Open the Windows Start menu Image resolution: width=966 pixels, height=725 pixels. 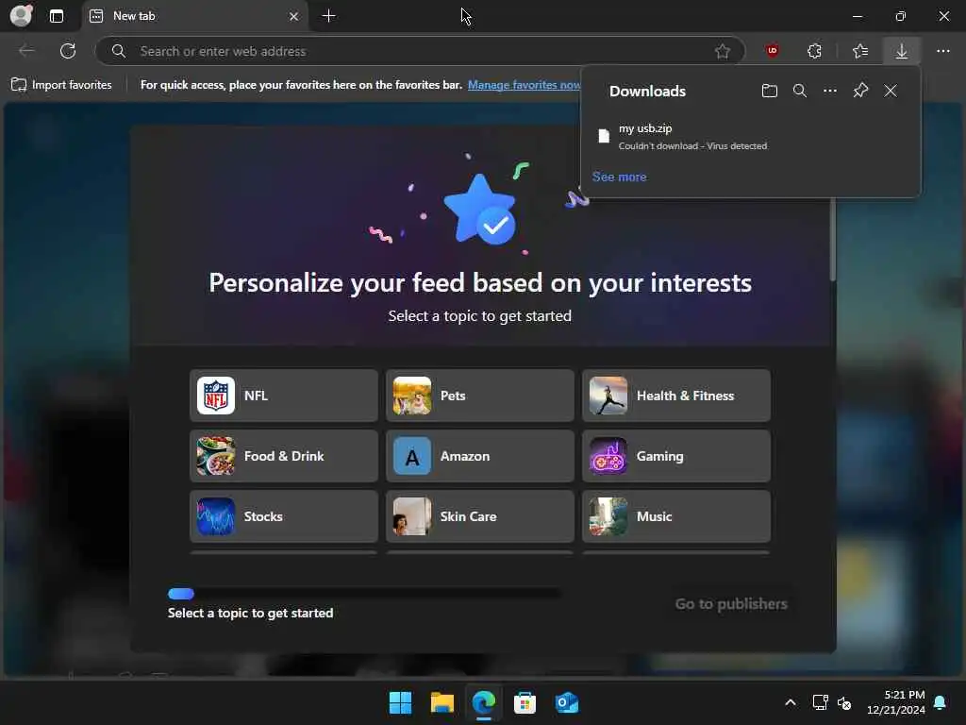pos(400,702)
